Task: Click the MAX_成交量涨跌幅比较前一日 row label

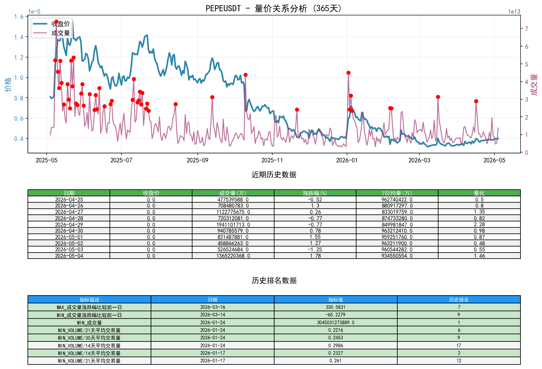Action: coord(89,307)
